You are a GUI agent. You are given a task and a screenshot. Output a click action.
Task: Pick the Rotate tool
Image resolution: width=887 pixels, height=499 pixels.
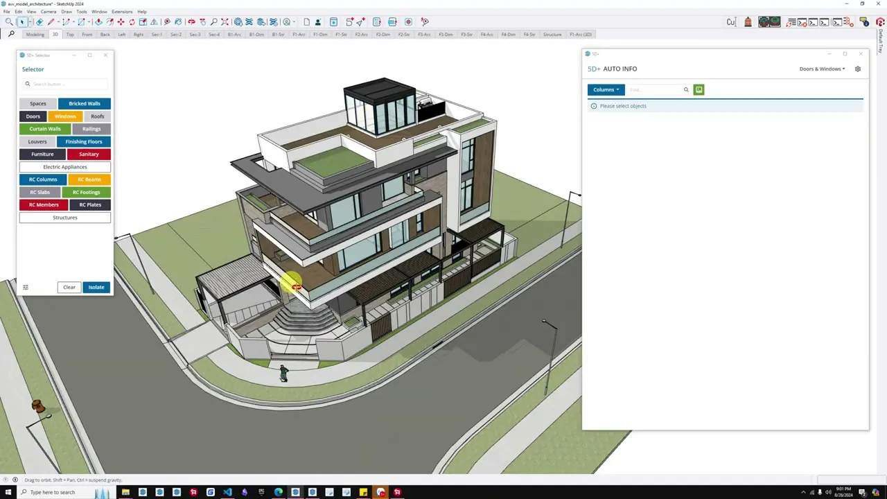point(132,22)
